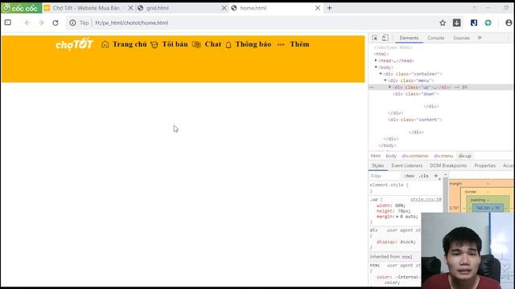Select the div class down element
The width and height of the screenshot is (515, 289).
pos(416,94)
